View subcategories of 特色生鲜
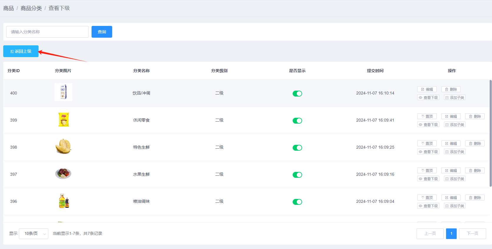The width and height of the screenshot is (492, 249). (428, 152)
